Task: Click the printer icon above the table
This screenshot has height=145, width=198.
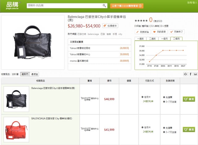Action: pos(185,74)
